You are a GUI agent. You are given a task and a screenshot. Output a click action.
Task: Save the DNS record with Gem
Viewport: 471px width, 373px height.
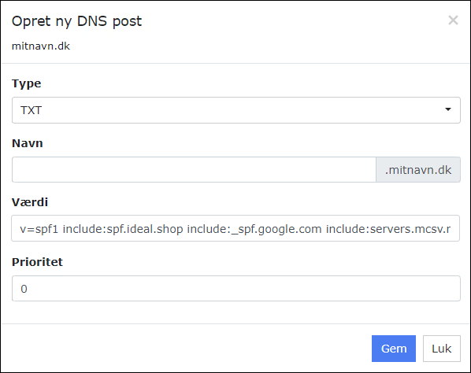[x=394, y=349]
